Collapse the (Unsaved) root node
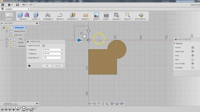 pos(4,28)
